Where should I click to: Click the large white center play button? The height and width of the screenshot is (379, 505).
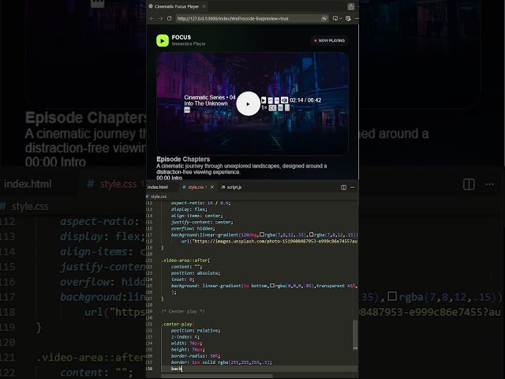tap(248, 103)
